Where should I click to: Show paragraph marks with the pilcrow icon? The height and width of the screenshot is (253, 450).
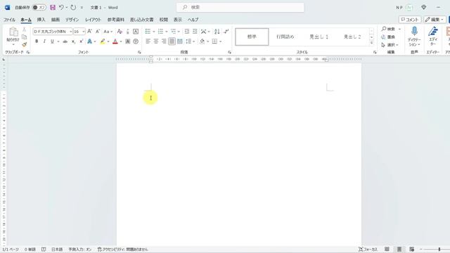coord(226,31)
